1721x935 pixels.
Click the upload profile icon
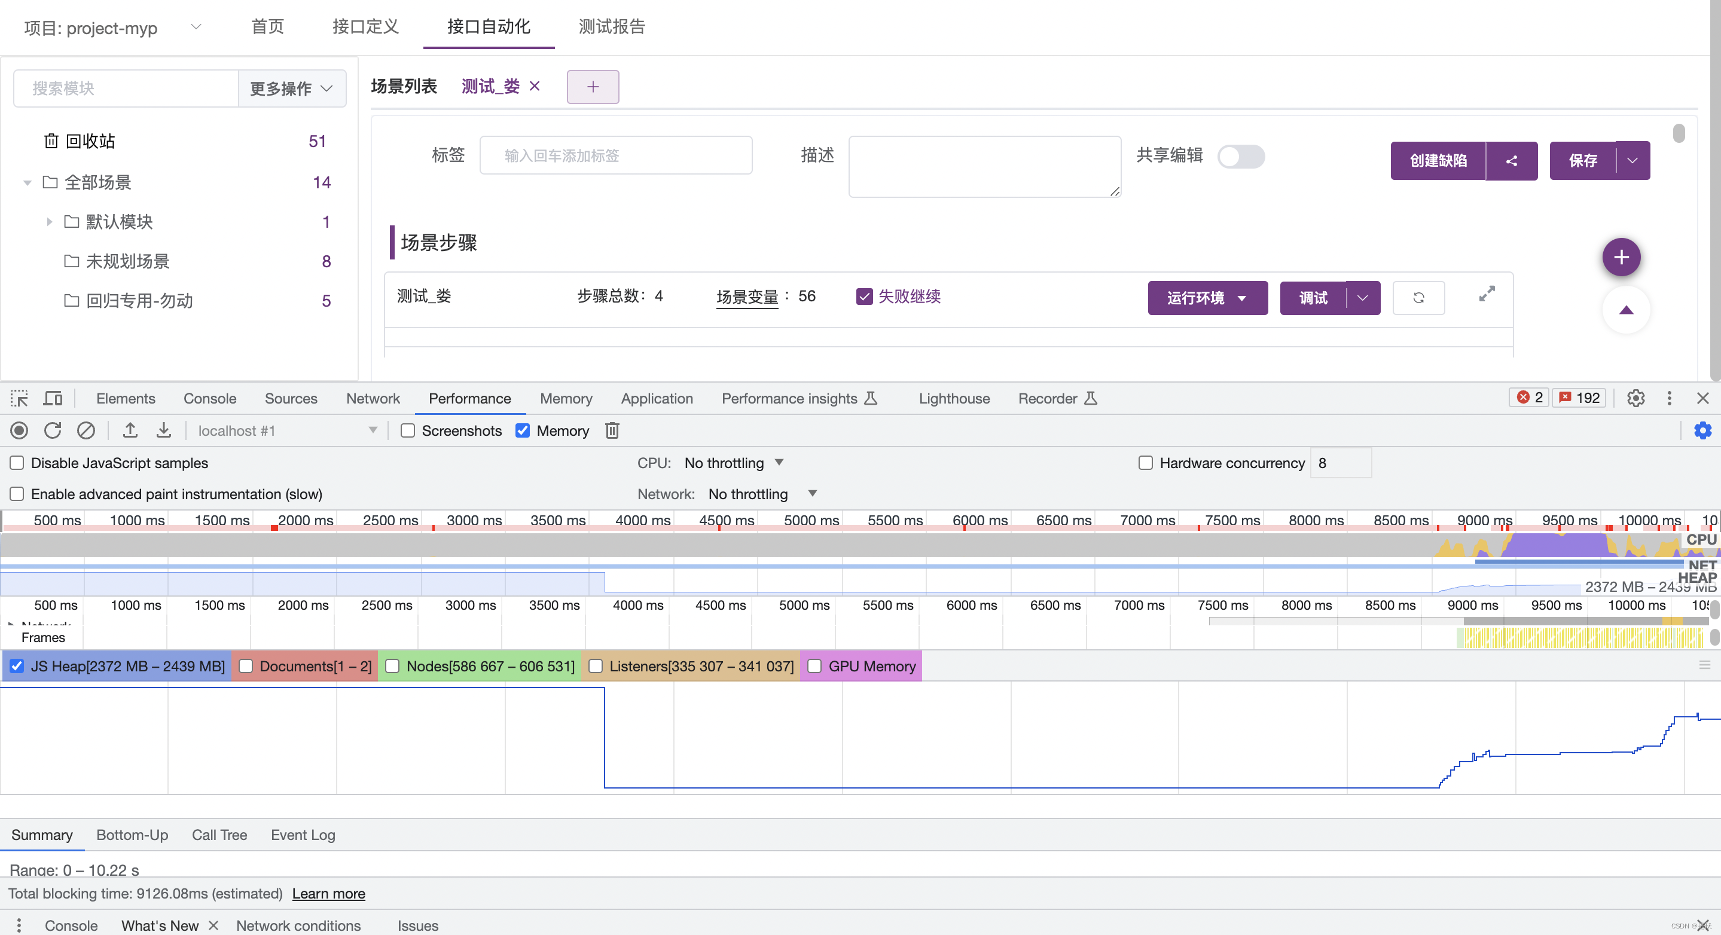click(130, 429)
